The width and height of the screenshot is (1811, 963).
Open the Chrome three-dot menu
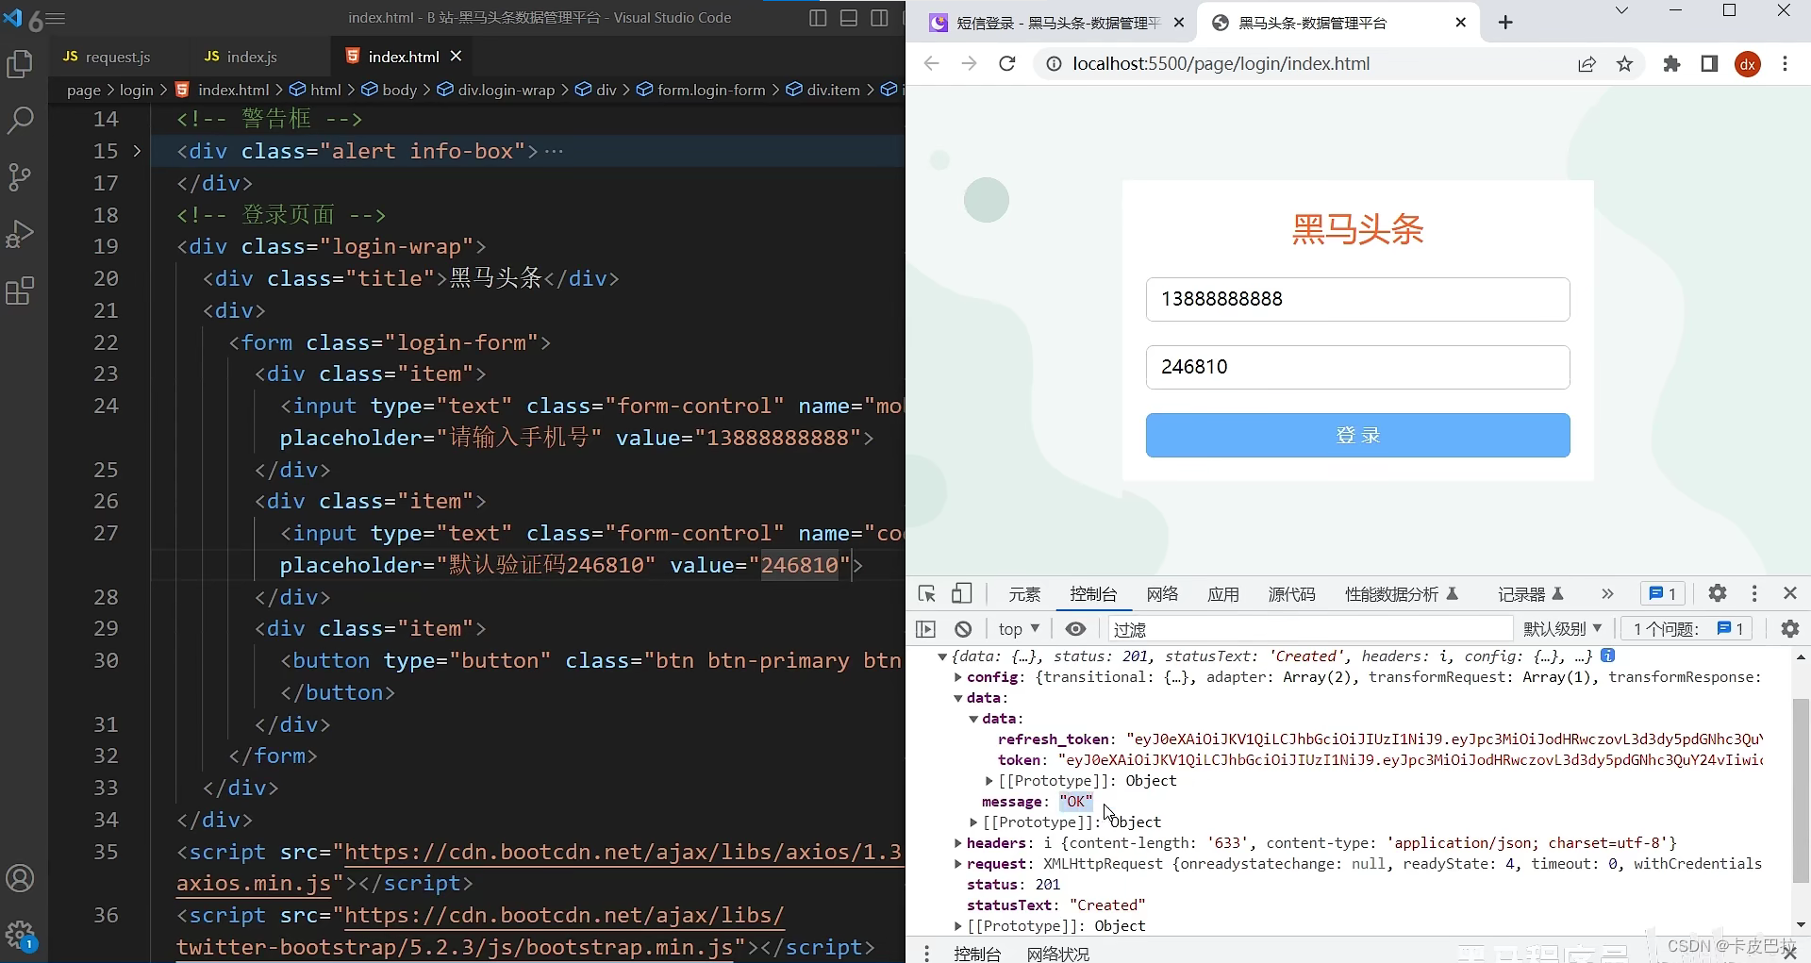(x=1785, y=63)
